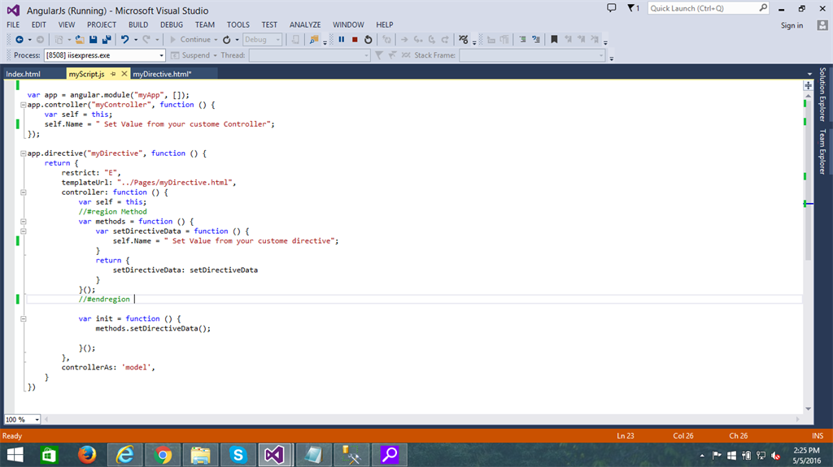The image size is (833, 467).
Task: Open the Solution Explorer side tab
Action: click(822, 94)
